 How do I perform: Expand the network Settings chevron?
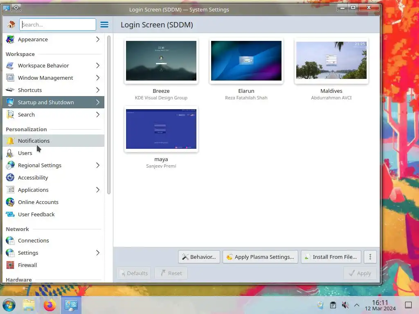point(98,253)
